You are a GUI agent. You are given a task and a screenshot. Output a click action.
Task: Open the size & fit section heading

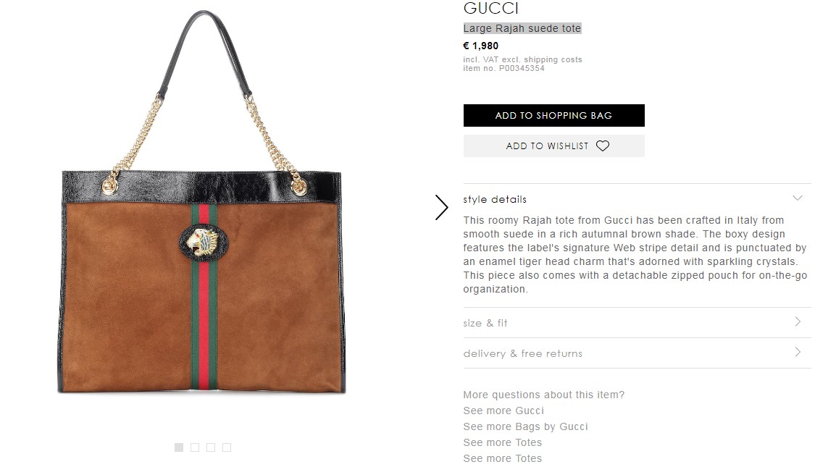pos(485,323)
